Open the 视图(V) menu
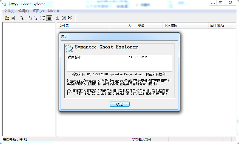 [38, 11]
